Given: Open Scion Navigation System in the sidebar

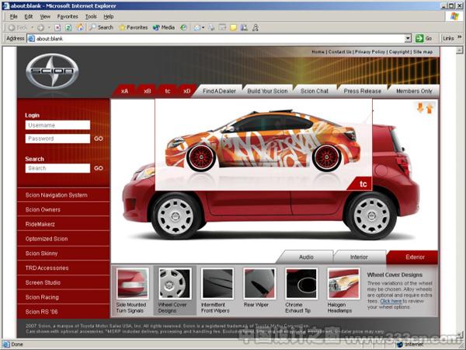Looking at the screenshot, I should [64, 195].
